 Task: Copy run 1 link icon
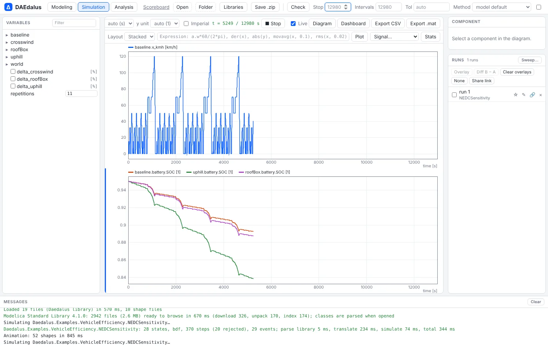(532, 95)
